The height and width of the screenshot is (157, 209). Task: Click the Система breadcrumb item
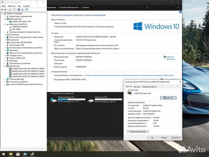[x=85, y=8]
